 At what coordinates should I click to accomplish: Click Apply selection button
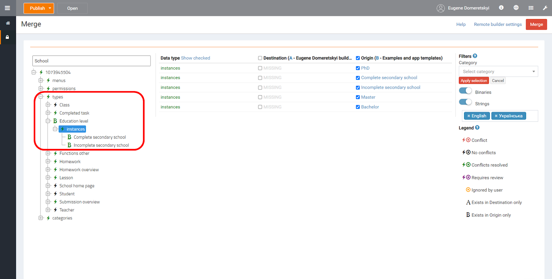[474, 80]
